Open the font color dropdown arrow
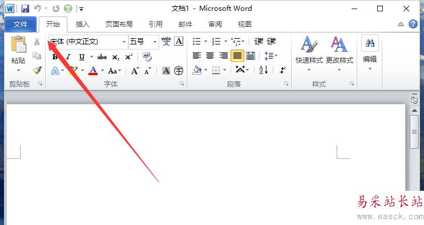The width and height of the screenshot is (424, 225). click(103, 71)
